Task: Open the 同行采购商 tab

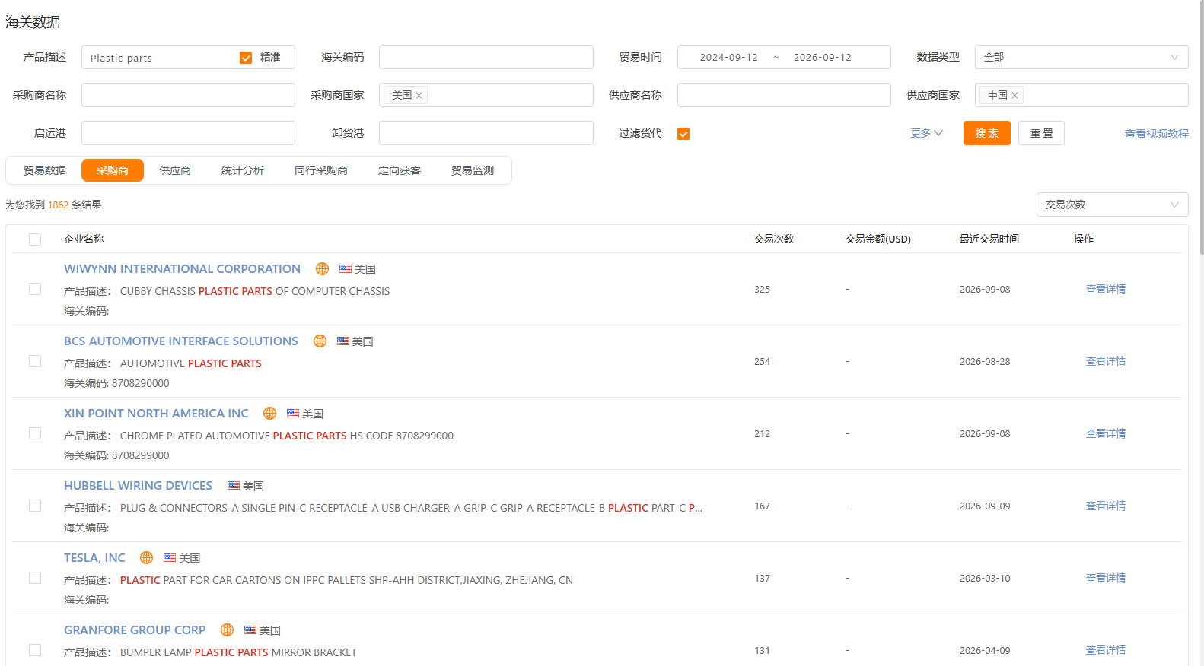Action: [x=321, y=170]
